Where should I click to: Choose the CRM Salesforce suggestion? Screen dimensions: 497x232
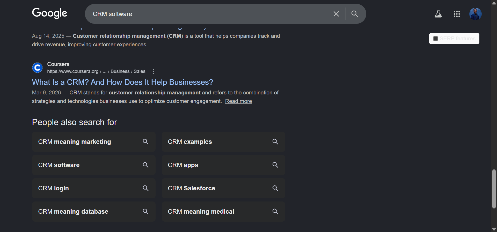pos(223,188)
